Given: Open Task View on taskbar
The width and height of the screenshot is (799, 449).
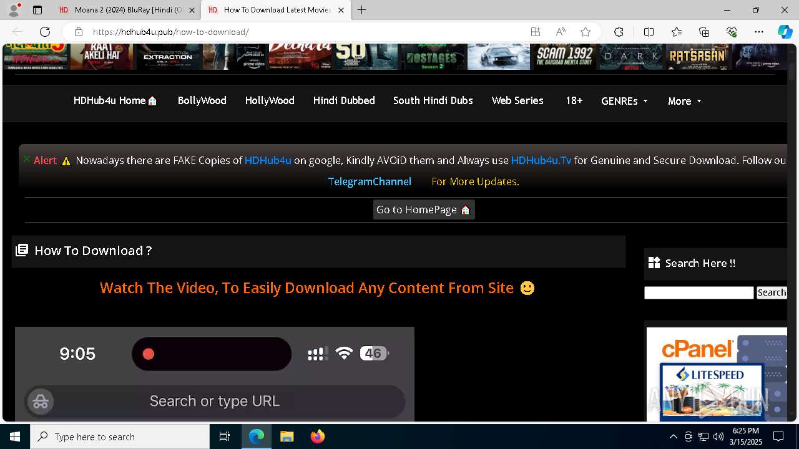Looking at the screenshot, I should (x=225, y=437).
